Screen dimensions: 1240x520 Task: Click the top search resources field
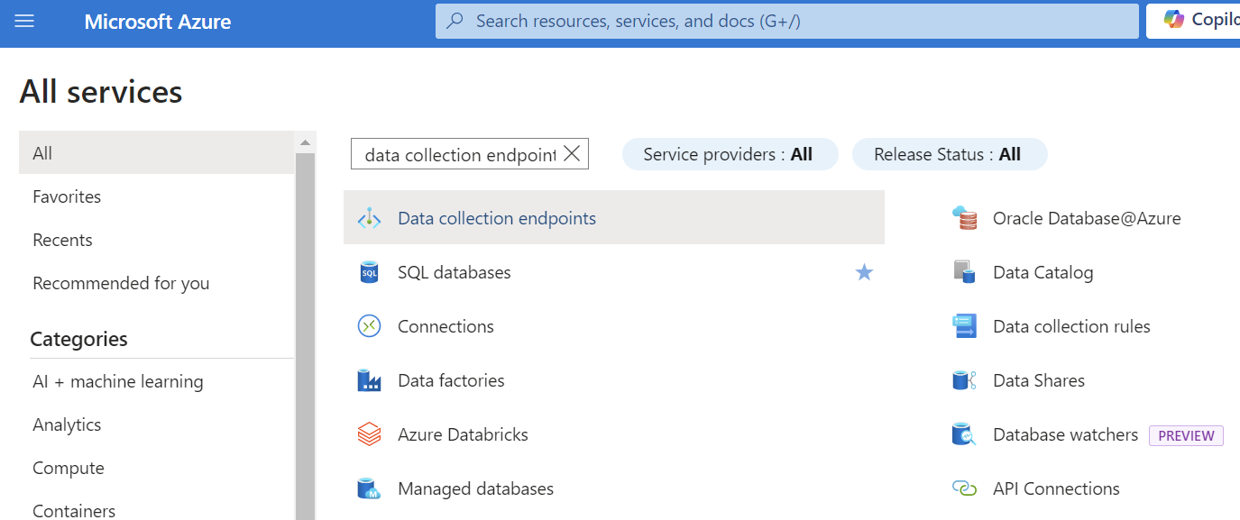pos(786,21)
